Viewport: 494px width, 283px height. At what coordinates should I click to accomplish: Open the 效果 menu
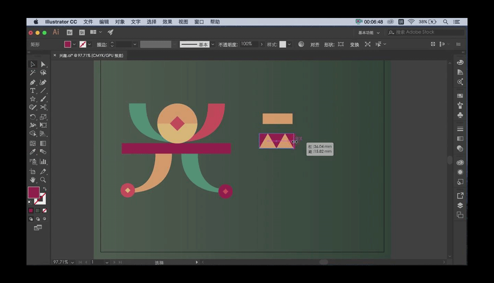(167, 22)
